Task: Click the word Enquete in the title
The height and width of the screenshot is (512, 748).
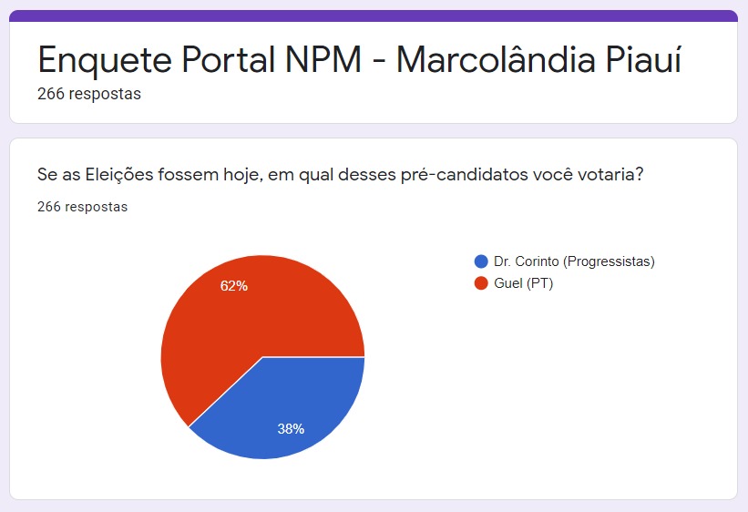Action: pos(105,61)
